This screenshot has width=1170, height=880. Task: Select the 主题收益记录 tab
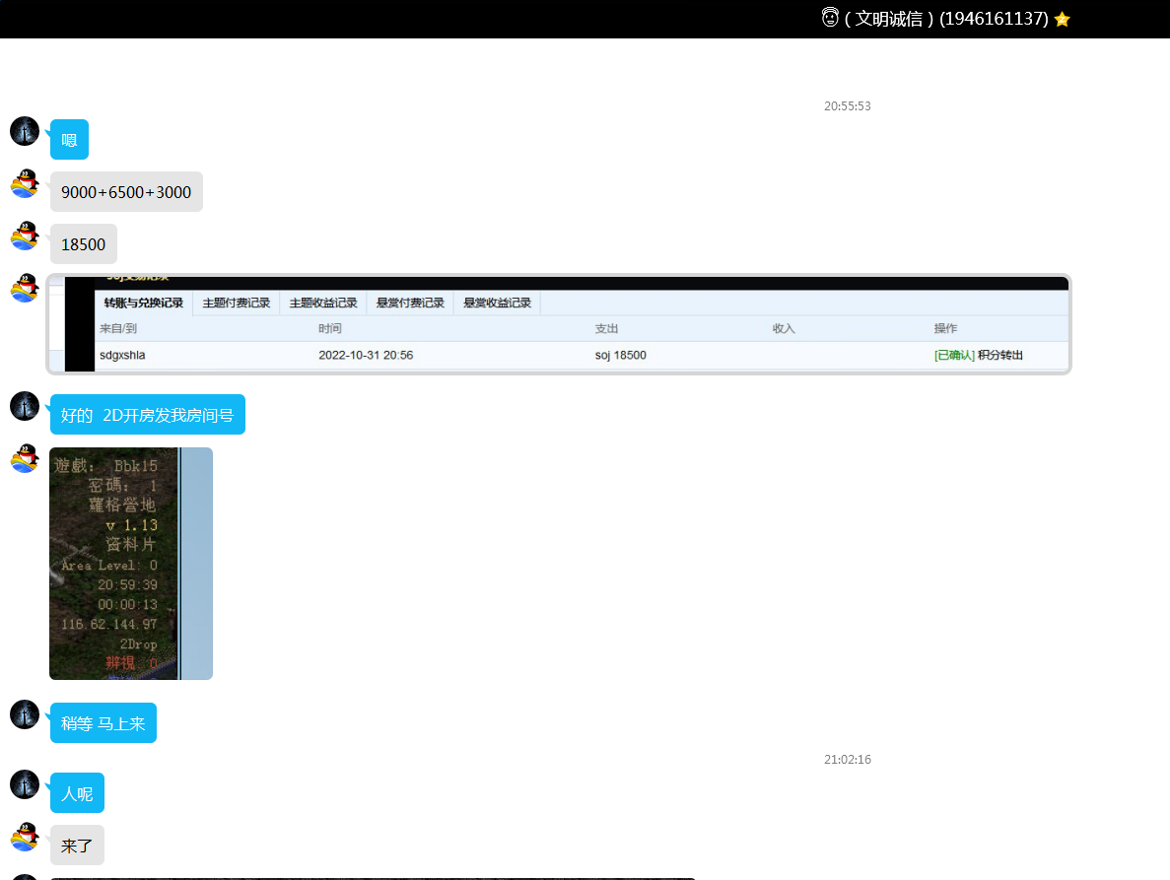click(323, 304)
